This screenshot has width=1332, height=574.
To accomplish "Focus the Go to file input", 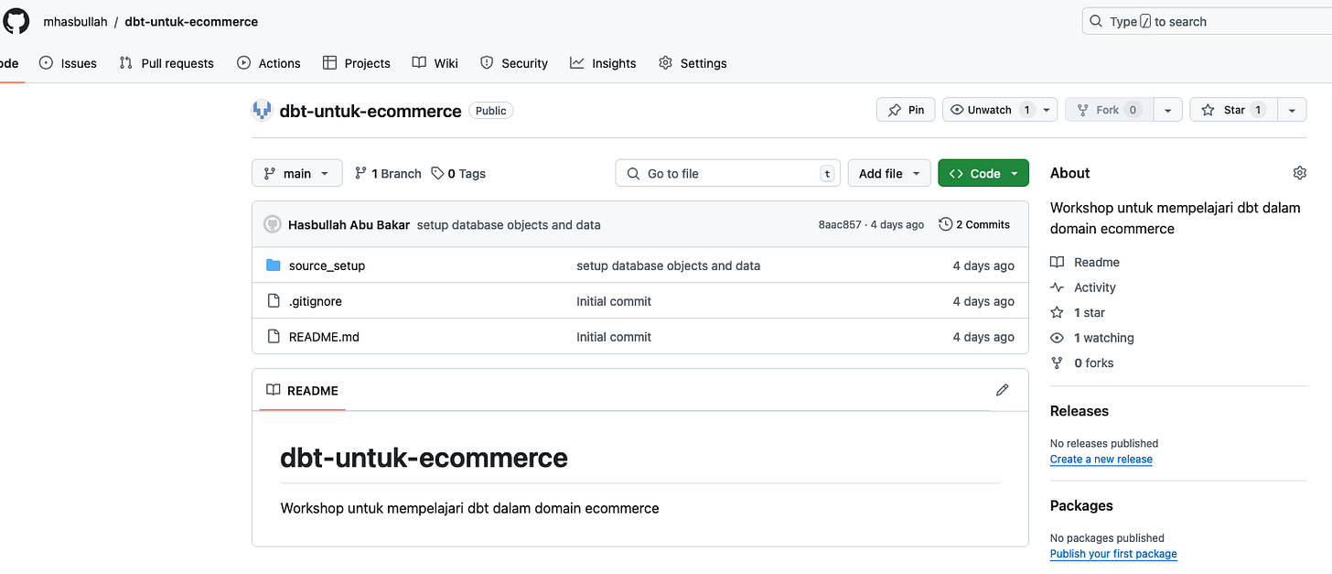I will (728, 173).
